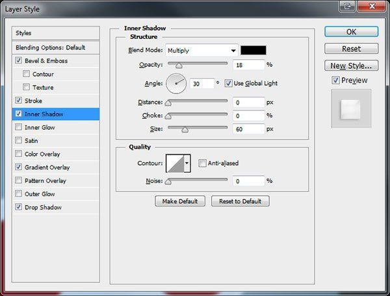Click the Distance value field
Screen dimensions: 390x296
249,103
